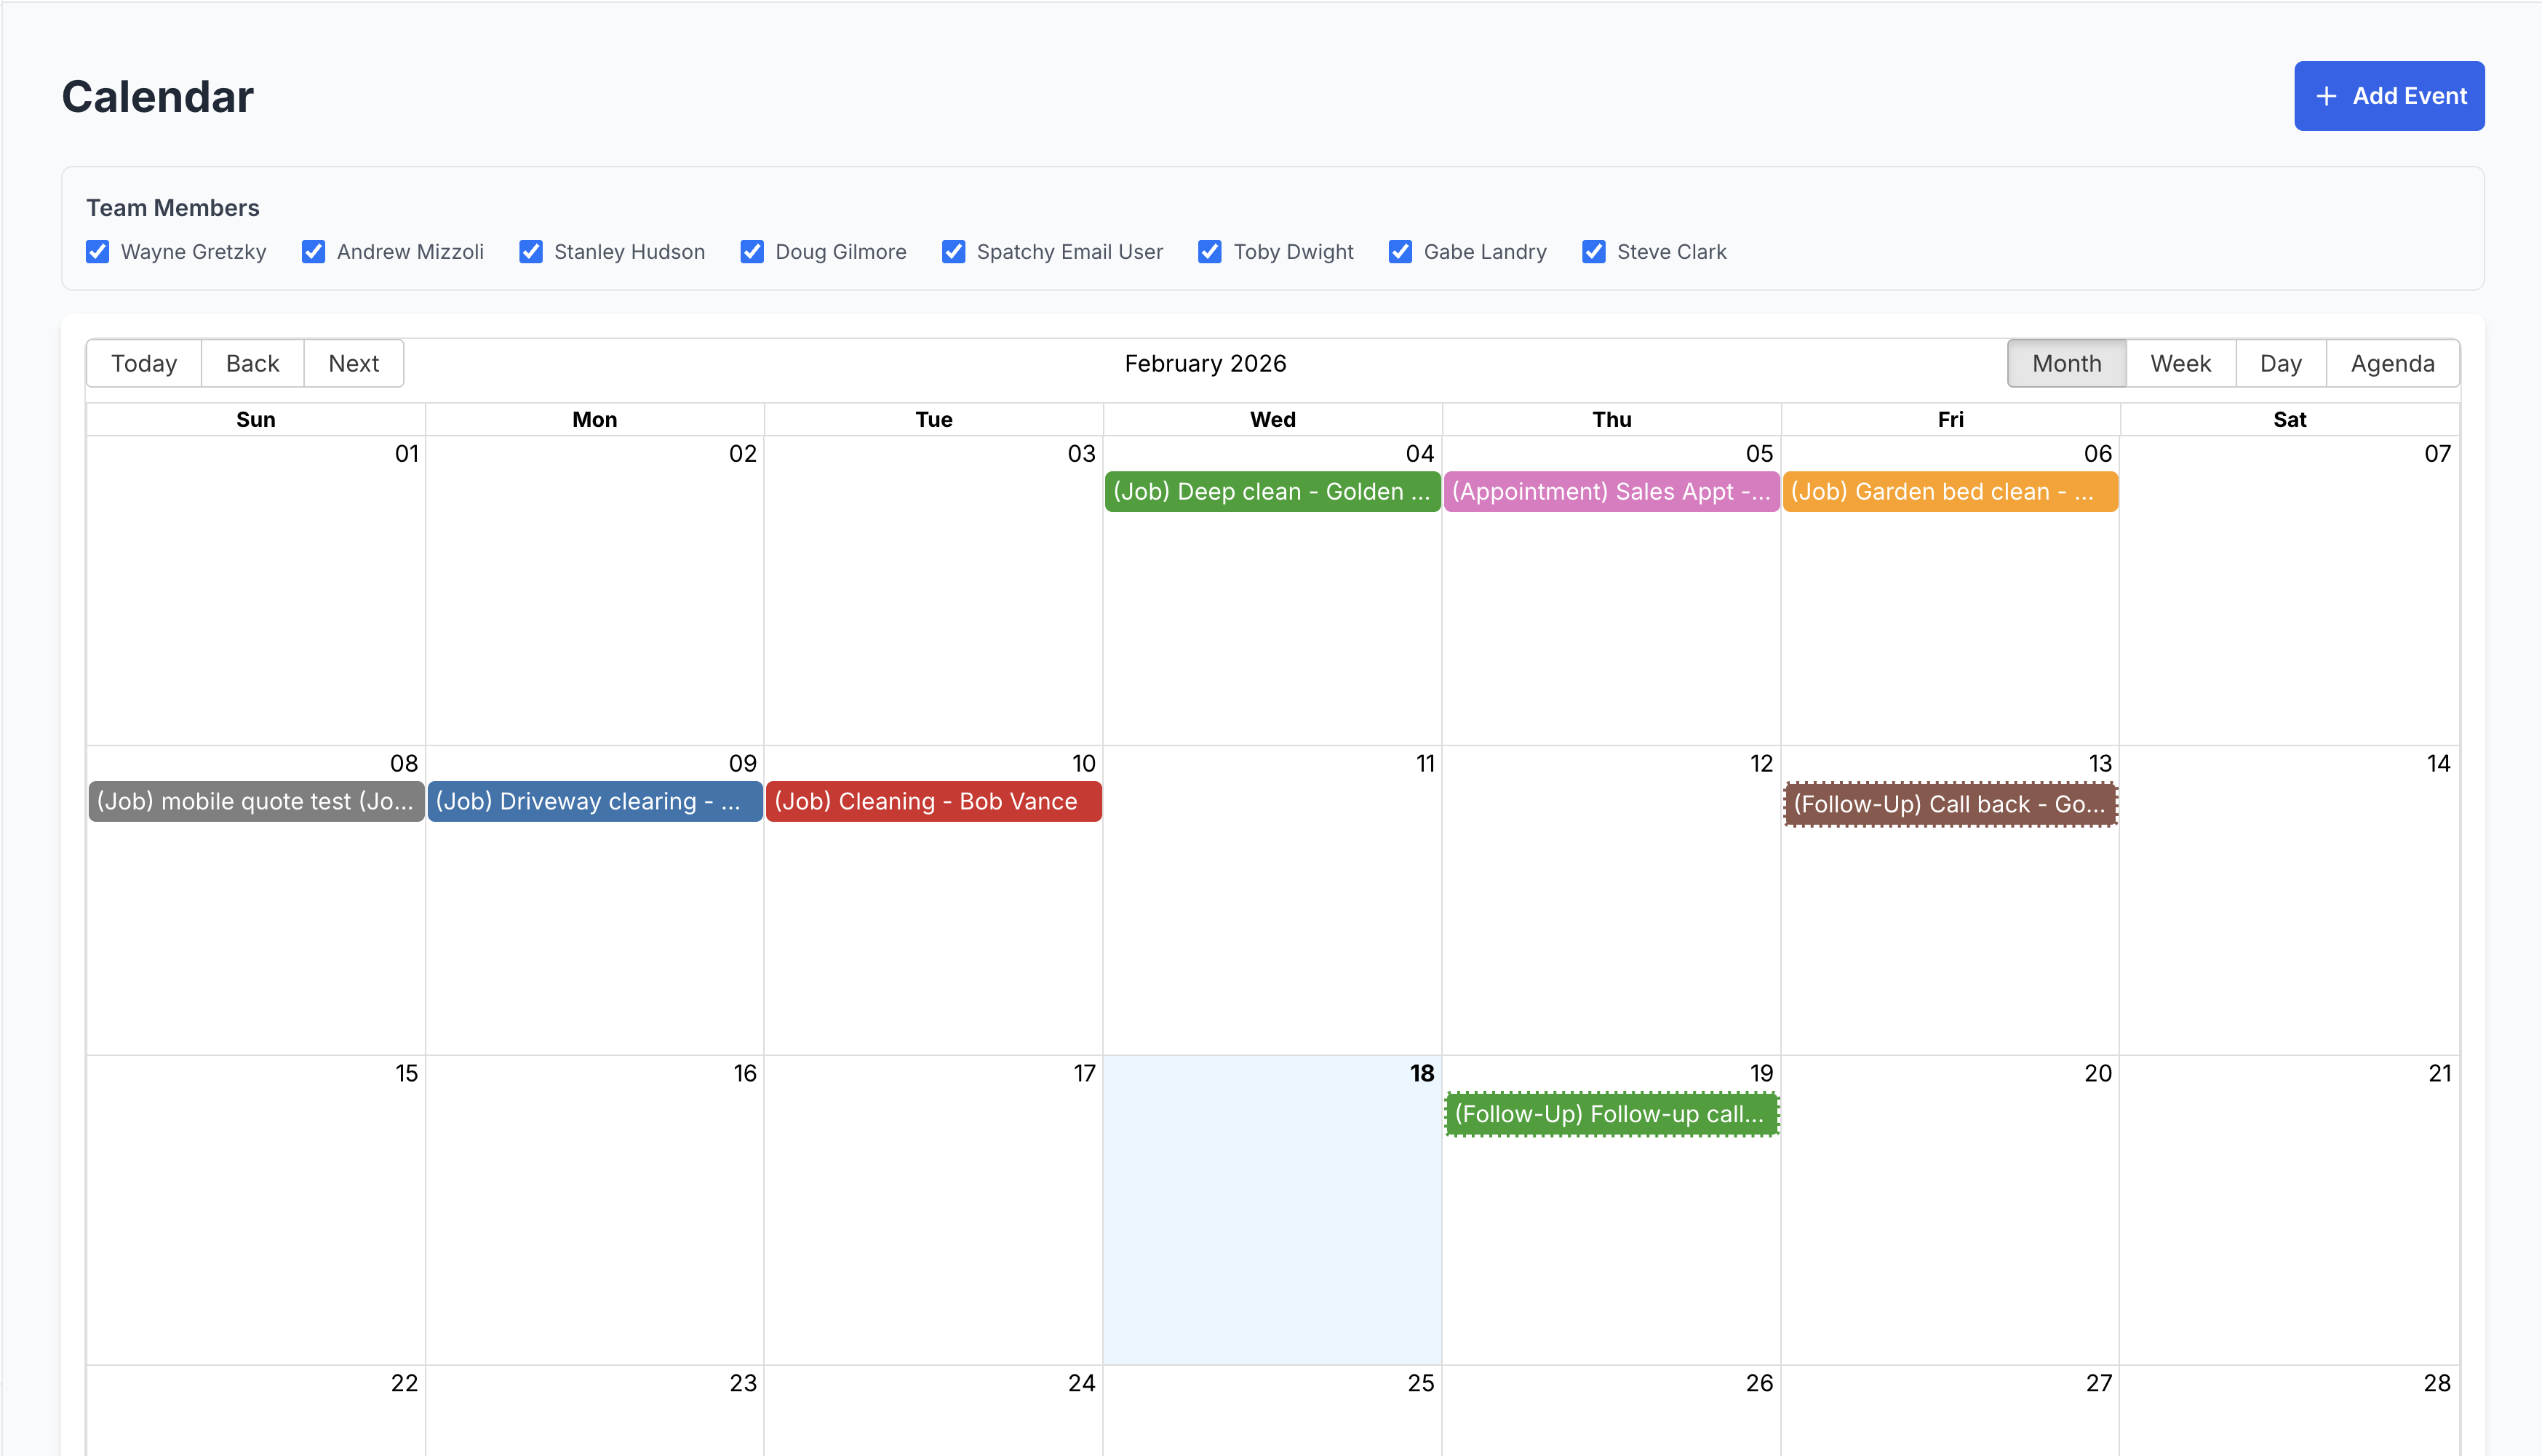Open the Follow-up call event on the 19th
Screen dimensions: 2542x1456
coord(1611,1115)
